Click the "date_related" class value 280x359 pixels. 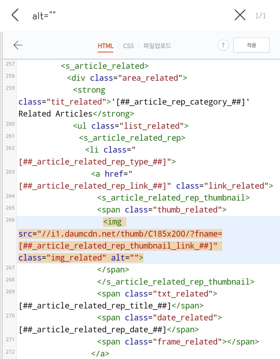pos(185,318)
